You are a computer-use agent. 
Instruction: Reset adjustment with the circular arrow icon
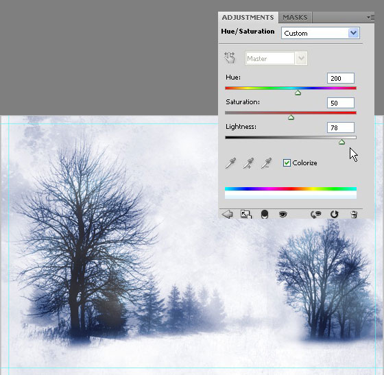[335, 214]
